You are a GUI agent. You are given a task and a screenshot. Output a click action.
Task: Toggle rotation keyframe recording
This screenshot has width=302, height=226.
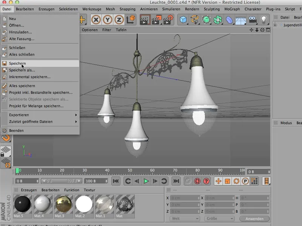pos(236,181)
